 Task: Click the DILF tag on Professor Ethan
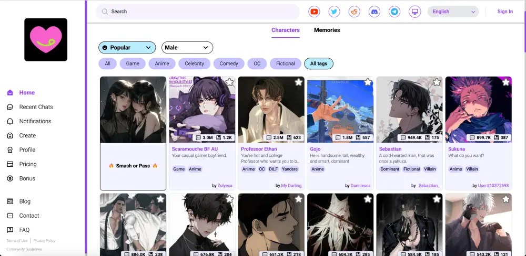(x=273, y=169)
